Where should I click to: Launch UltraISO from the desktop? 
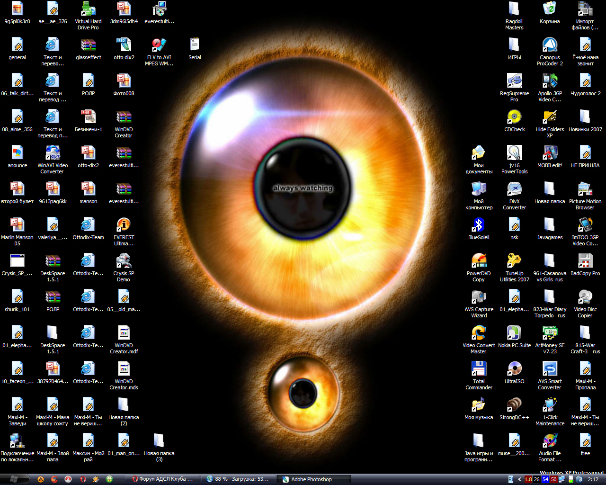(x=514, y=369)
